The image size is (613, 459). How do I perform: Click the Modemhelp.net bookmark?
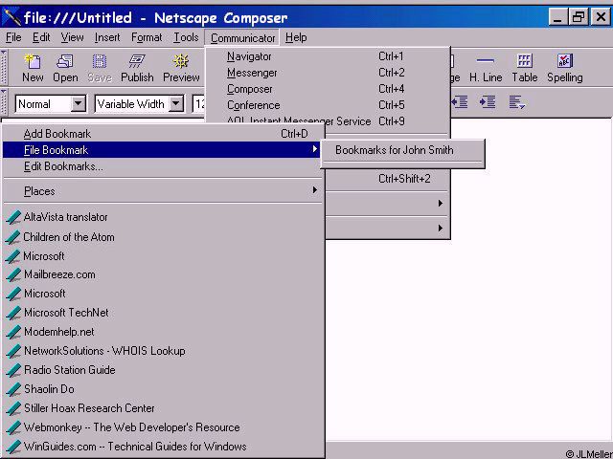click(x=59, y=332)
